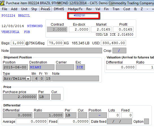Click the Price section Per field LB
Viewport: 154px width, 127px height.
click(x=44, y=97)
